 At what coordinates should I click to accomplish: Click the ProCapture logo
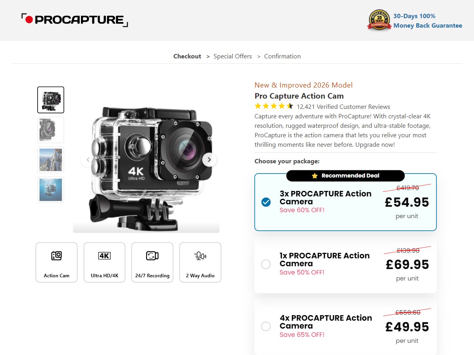(x=75, y=20)
